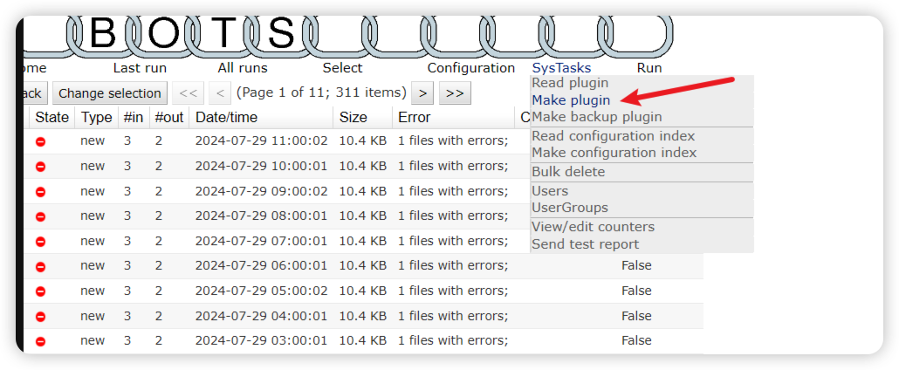Jump to last page with >> button
The height and width of the screenshot is (370, 899).
[x=455, y=93]
